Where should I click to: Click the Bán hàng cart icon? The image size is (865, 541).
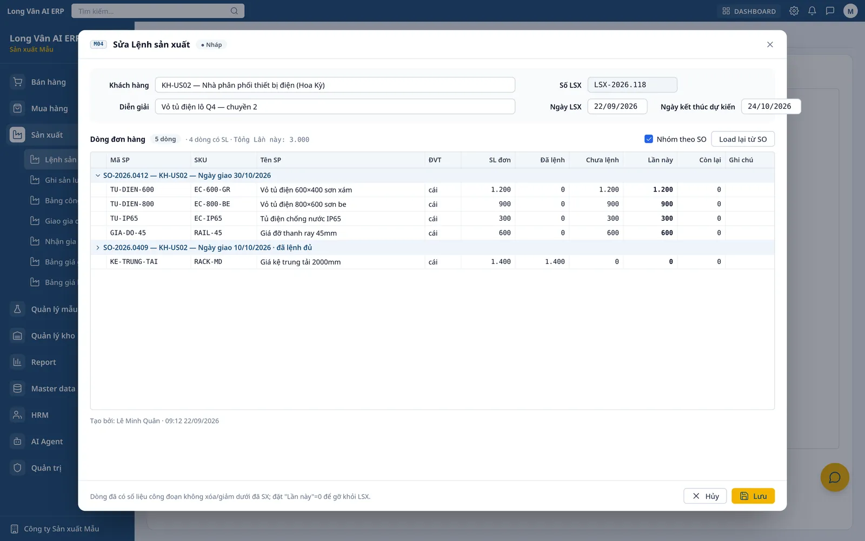point(18,82)
